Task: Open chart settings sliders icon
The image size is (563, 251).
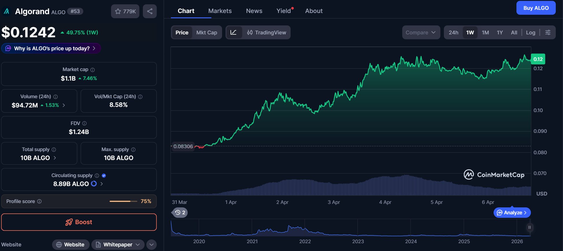Action: point(548,32)
